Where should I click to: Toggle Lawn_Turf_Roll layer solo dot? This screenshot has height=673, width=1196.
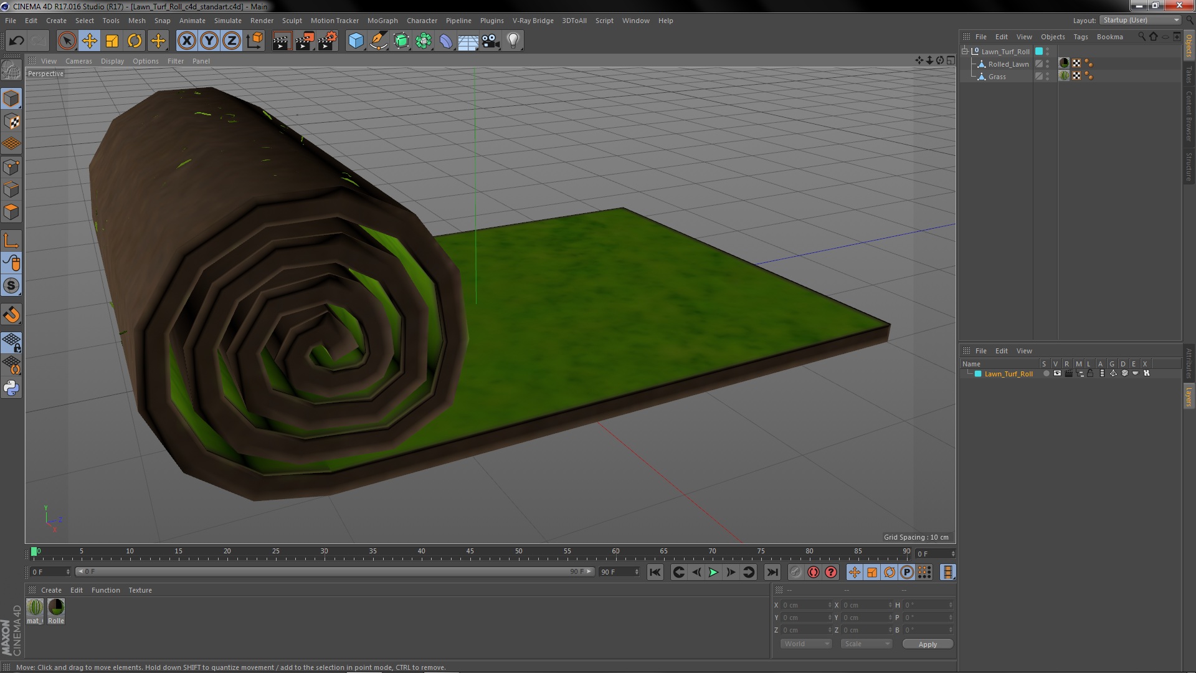pyautogui.click(x=1046, y=373)
